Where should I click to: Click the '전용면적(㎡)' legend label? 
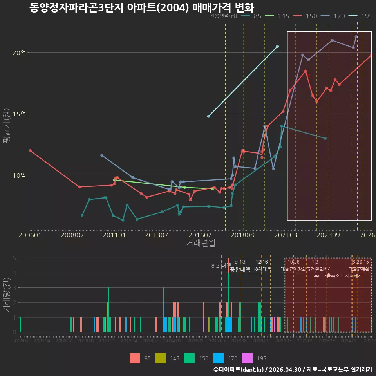[224, 16]
